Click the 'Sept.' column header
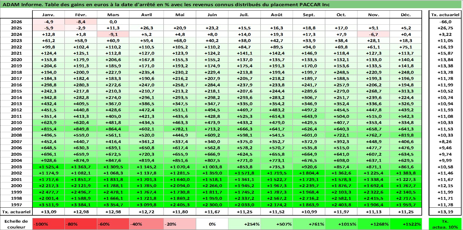 tap(309, 15)
